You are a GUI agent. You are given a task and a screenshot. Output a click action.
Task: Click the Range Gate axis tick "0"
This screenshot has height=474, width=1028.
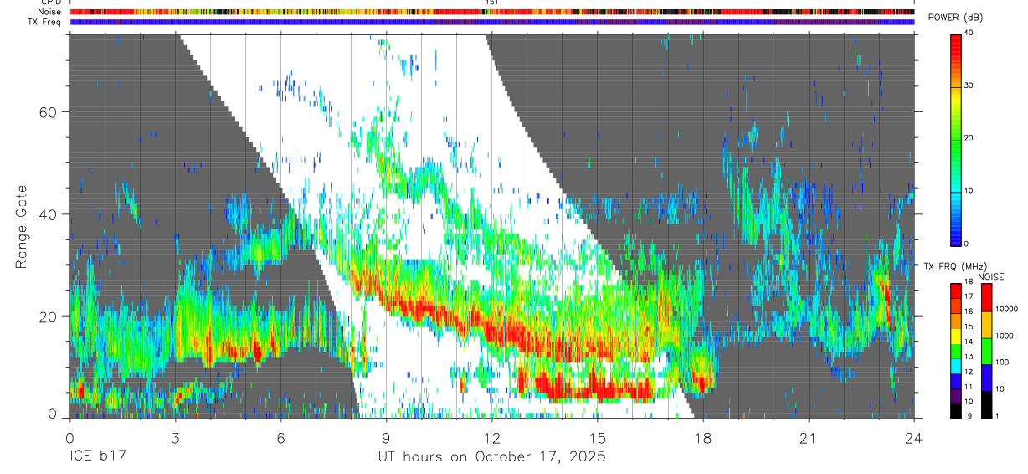52,415
